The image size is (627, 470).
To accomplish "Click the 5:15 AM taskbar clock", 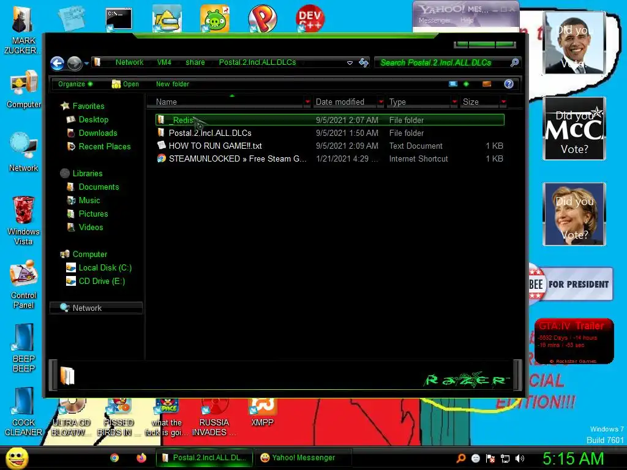I will (573, 458).
